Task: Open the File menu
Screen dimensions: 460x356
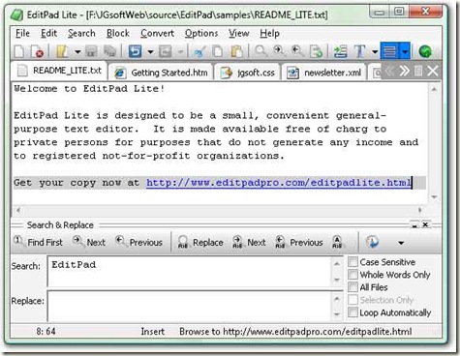Action: (22, 33)
